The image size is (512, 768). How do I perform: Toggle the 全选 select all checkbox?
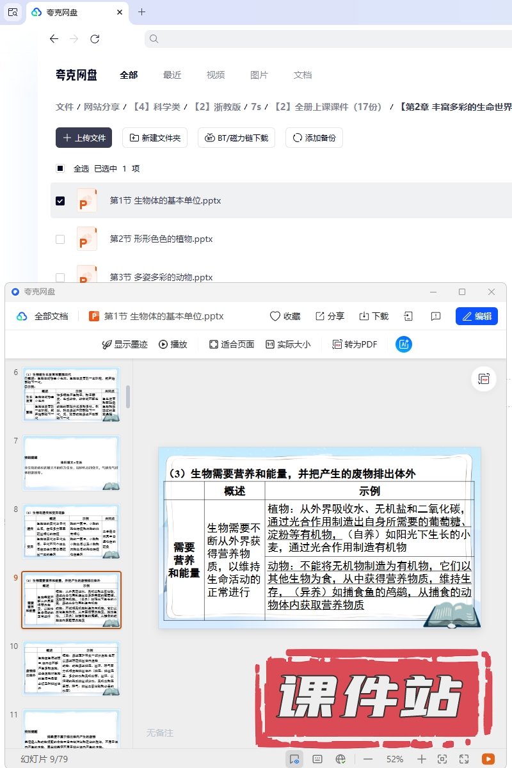click(x=60, y=168)
